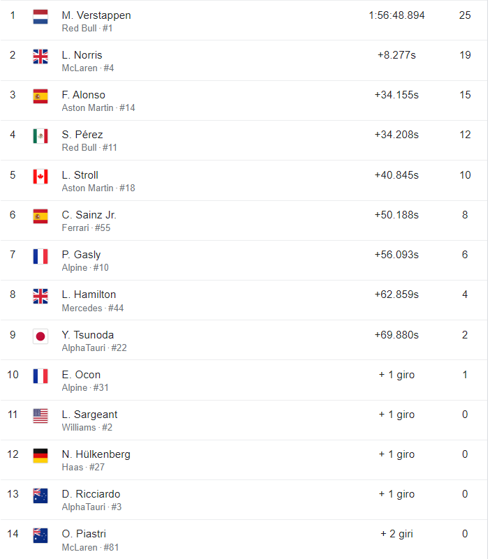Select D. Ricciardo driver name
490x559 pixels.
[91, 494]
